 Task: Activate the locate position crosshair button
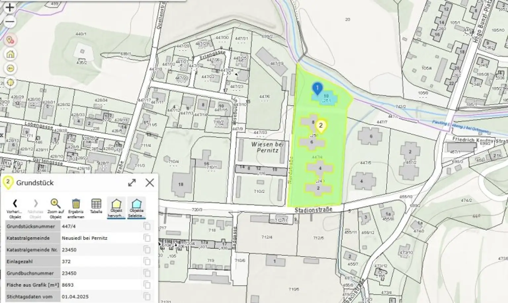click(x=10, y=82)
